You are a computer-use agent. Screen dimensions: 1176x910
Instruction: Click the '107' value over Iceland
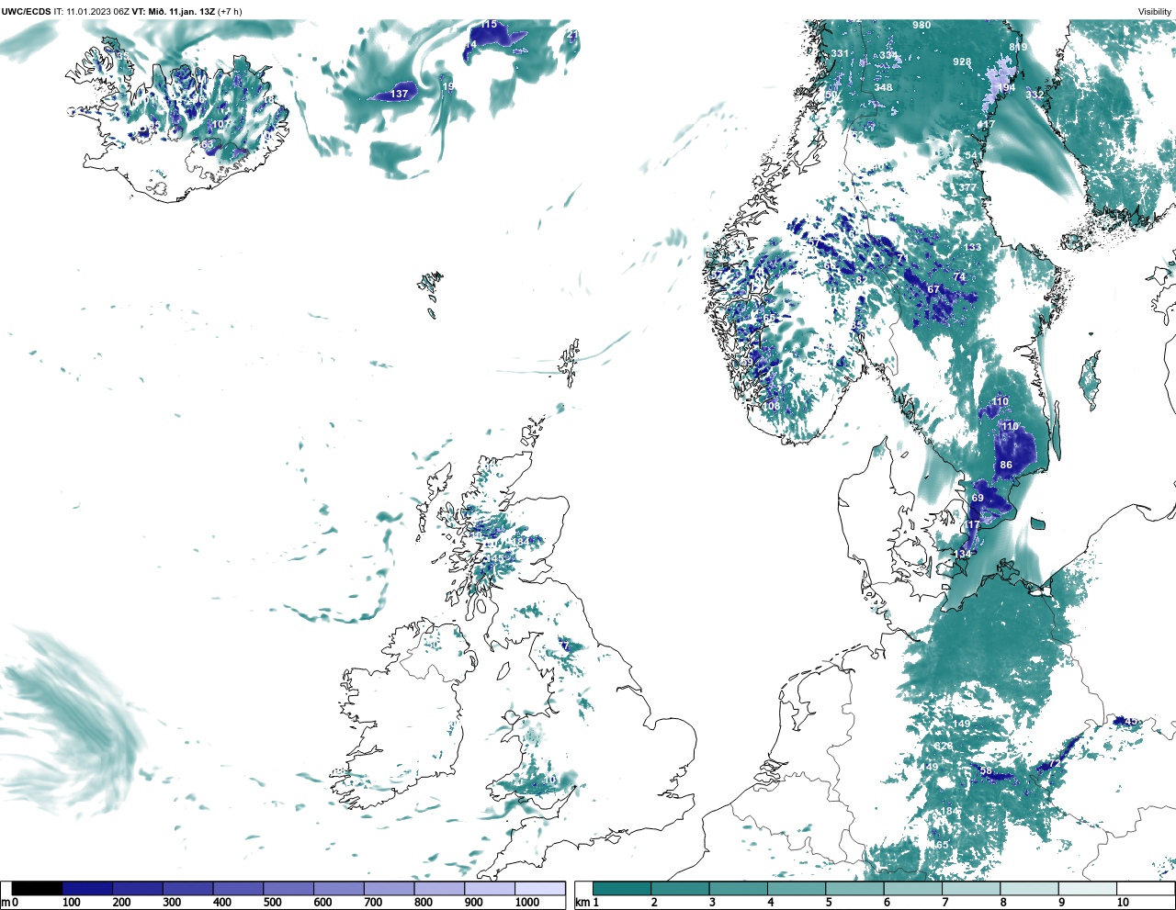point(222,124)
